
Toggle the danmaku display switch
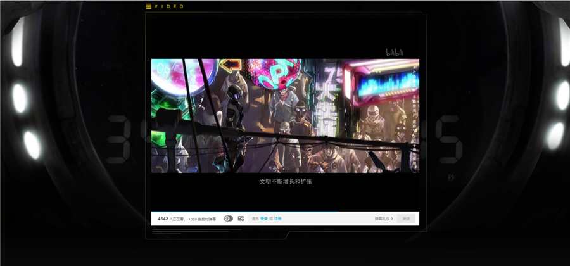[x=228, y=218]
